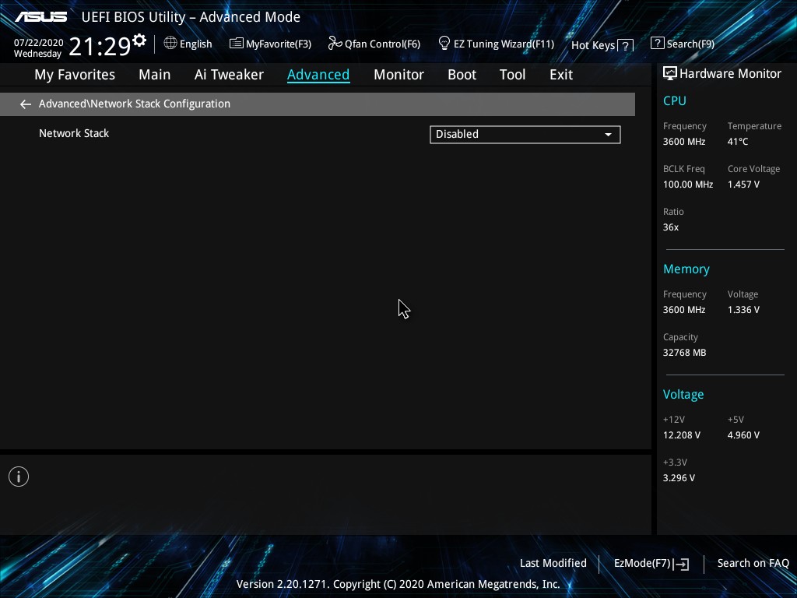Screen dimensions: 797x598
Task: Click the back arrow in breadcrumb bar
Action: (26, 104)
